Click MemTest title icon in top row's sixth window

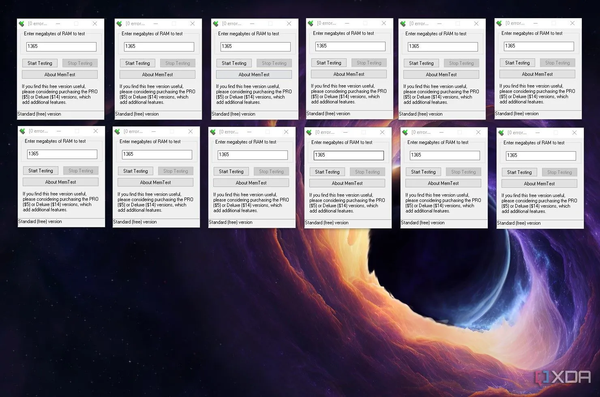coord(499,24)
